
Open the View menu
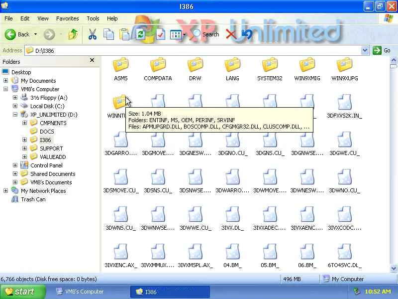click(43, 18)
